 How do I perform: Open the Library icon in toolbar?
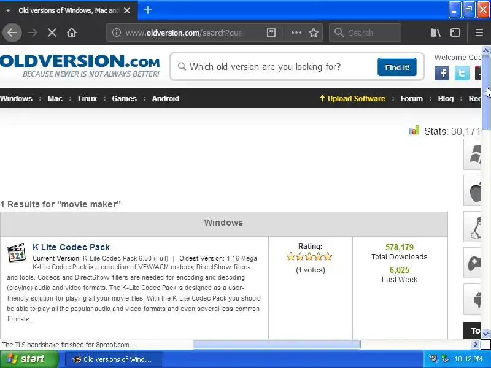[x=436, y=33]
